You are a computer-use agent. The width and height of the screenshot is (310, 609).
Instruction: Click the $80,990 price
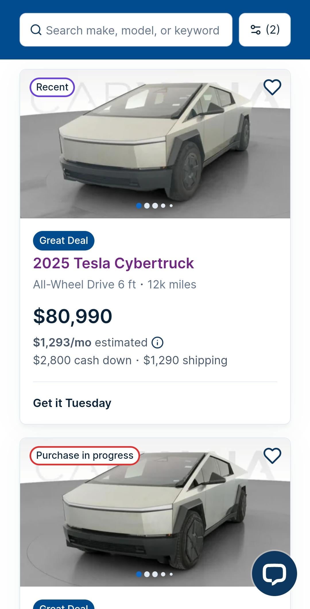(x=73, y=316)
